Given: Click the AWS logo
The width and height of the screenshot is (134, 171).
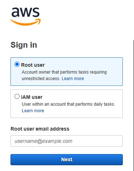Looking at the screenshot, I should tap(26, 17).
